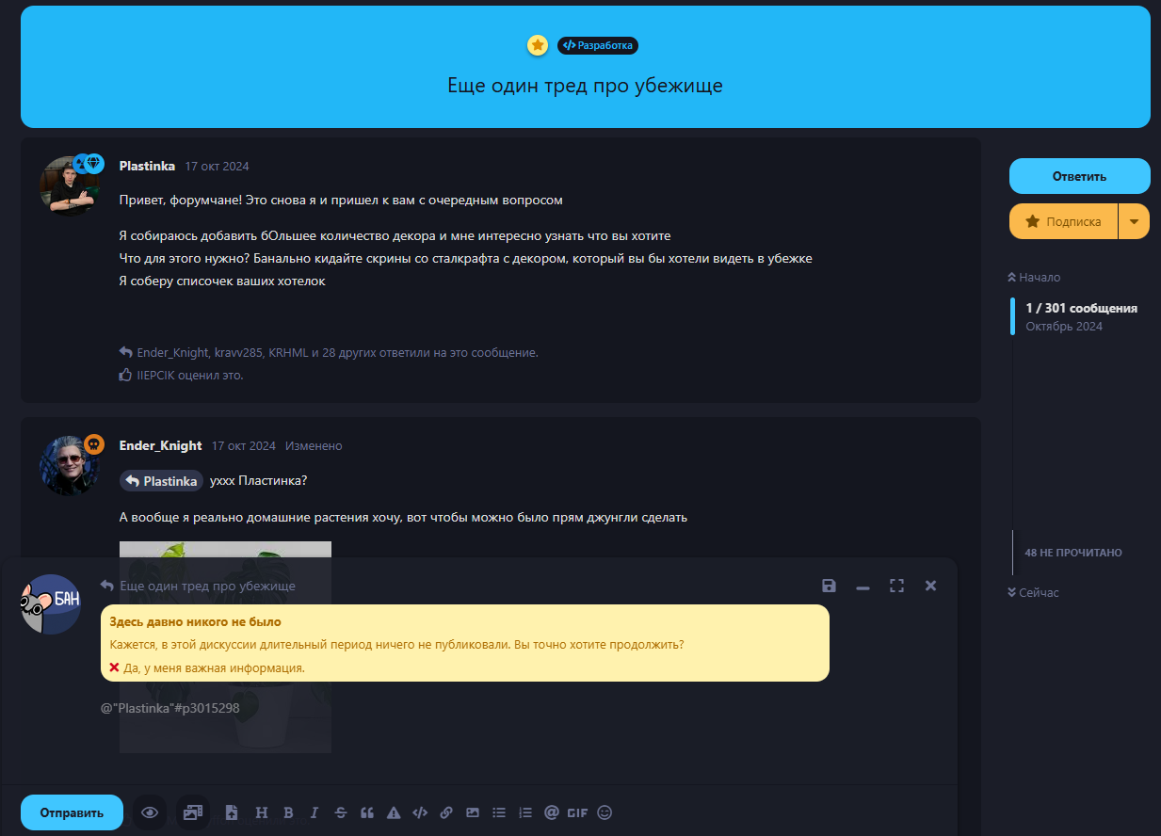Click the 17 окт 2024 date of Plastinka's post
The height and width of the screenshot is (836, 1161).
(217, 167)
